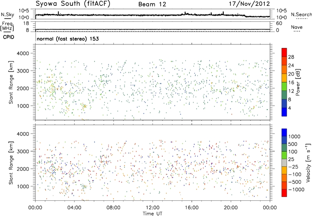Viewport: 312px width, 216px height.
Task: Click the rightmost '00:00' time tick label
Action: point(270,208)
